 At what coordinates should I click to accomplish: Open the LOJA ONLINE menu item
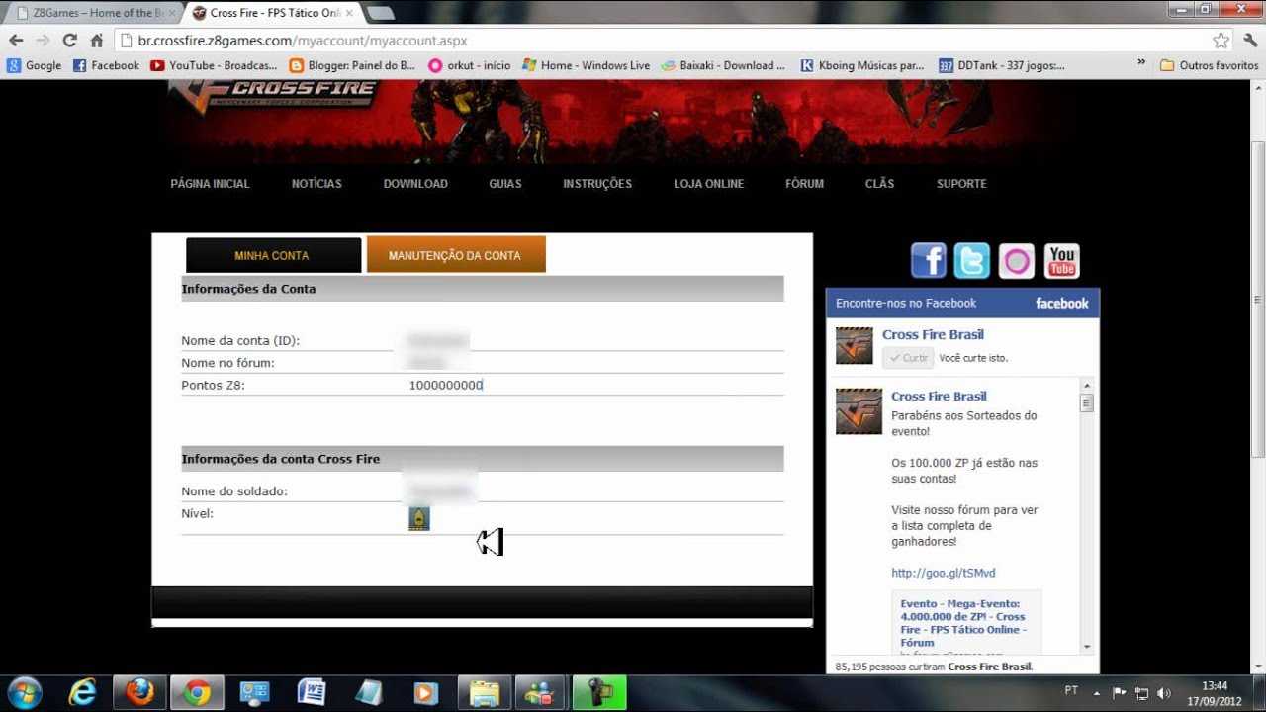(x=708, y=184)
